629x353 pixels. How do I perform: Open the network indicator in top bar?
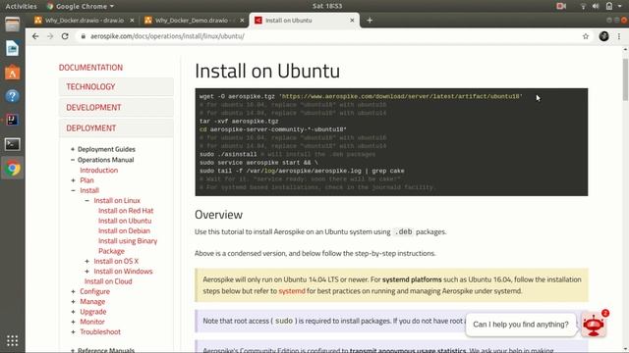point(583,6)
